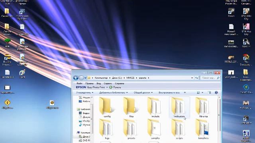Select Компьютер in navigation pane
This screenshot has height=143, width=255.
83,132
